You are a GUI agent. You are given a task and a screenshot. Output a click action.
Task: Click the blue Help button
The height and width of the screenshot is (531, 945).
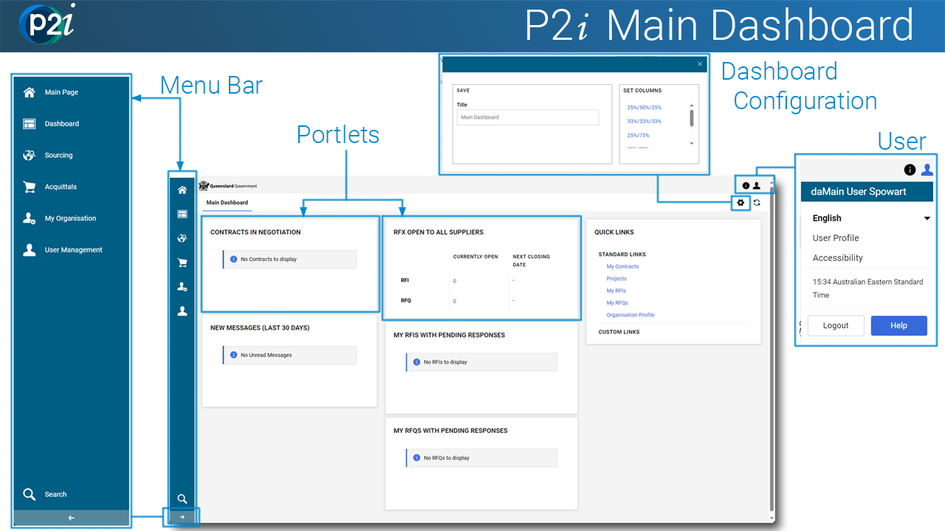click(898, 326)
